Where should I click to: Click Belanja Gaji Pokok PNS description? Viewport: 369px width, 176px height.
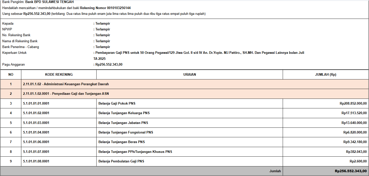(x=117, y=104)
